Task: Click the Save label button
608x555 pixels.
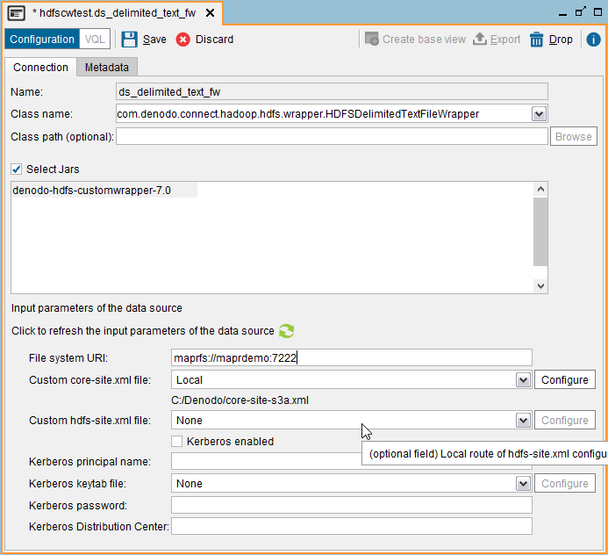Action: (154, 40)
